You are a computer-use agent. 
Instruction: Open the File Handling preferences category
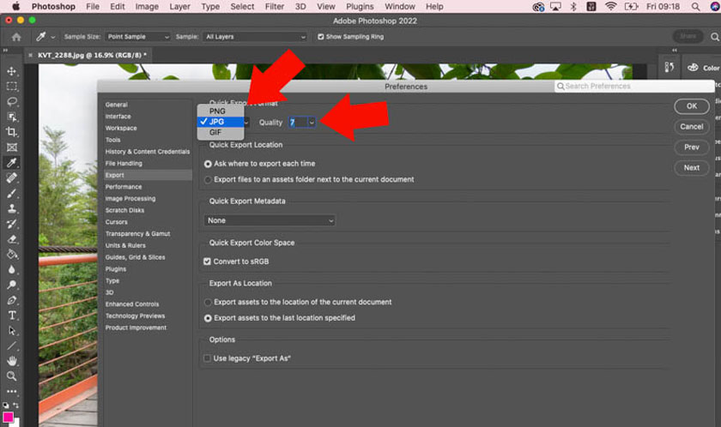[x=124, y=164]
